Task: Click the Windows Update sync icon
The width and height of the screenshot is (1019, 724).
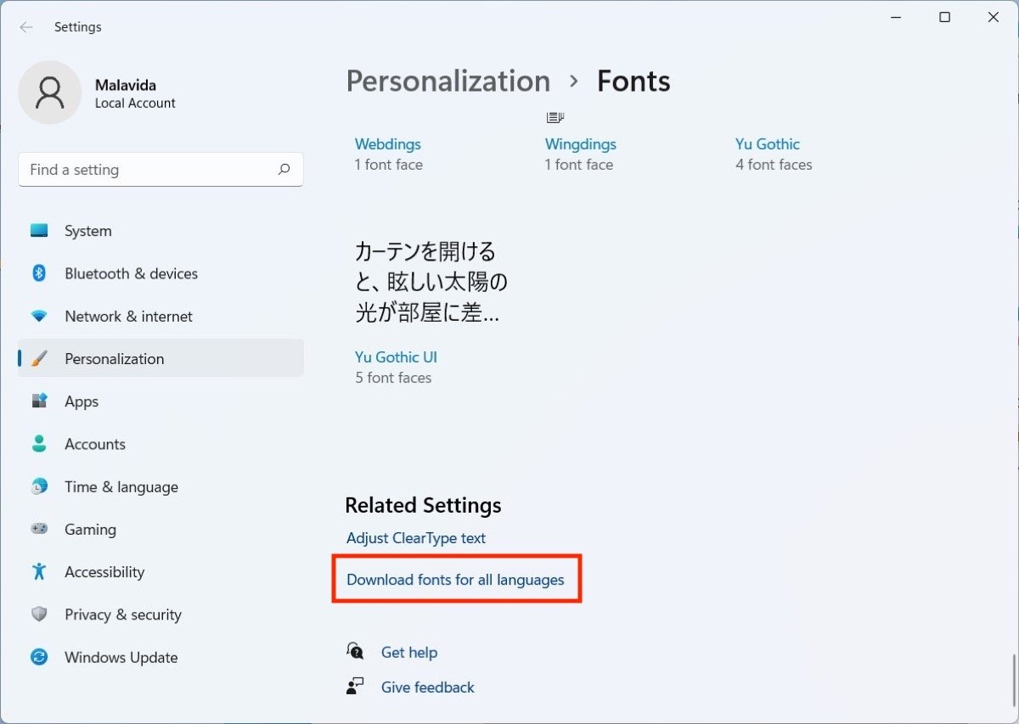Action: point(39,657)
